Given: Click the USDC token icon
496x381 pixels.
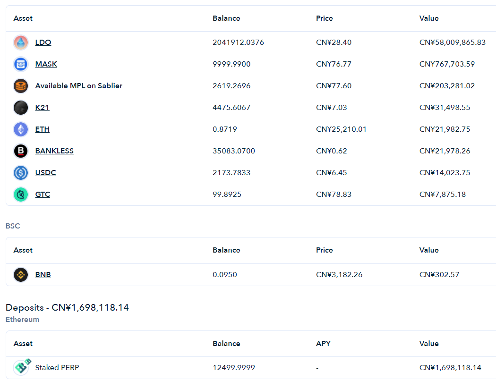Looking at the screenshot, I should pyautogui.click(x=21, y=173).
